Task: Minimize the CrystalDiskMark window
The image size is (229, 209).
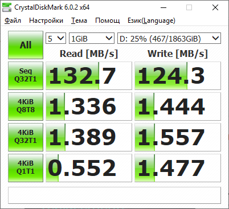Action: 163,7
